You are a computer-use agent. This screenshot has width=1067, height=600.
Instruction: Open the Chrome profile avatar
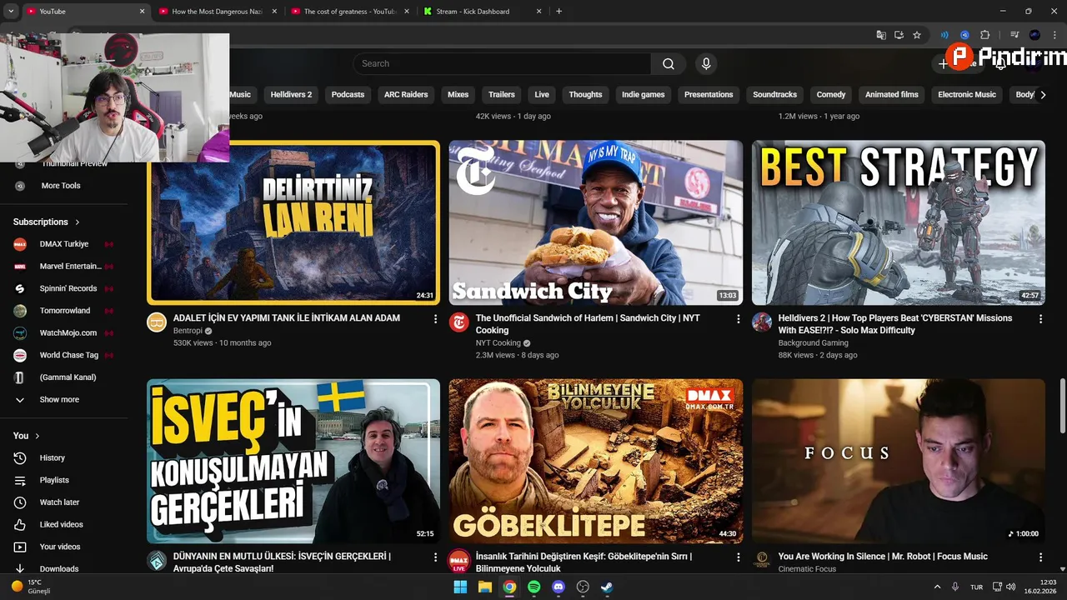[1034, 35]
